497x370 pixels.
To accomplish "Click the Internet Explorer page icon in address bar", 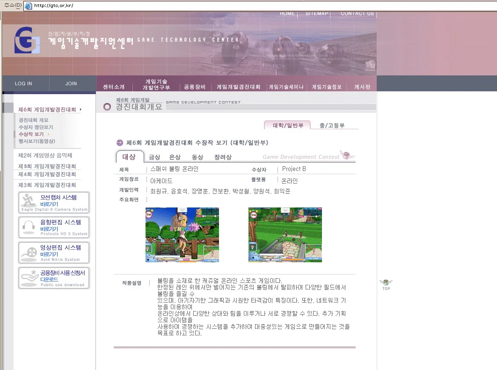I will coord(28,6).
